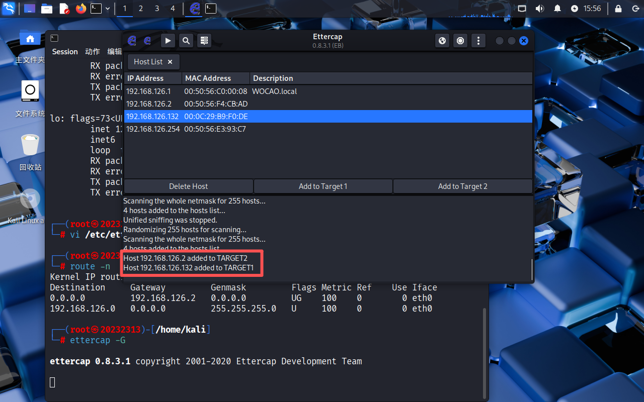Open the hosts list server icon
Viewport: 644px width, 402px height.
[x=203, y=41]
